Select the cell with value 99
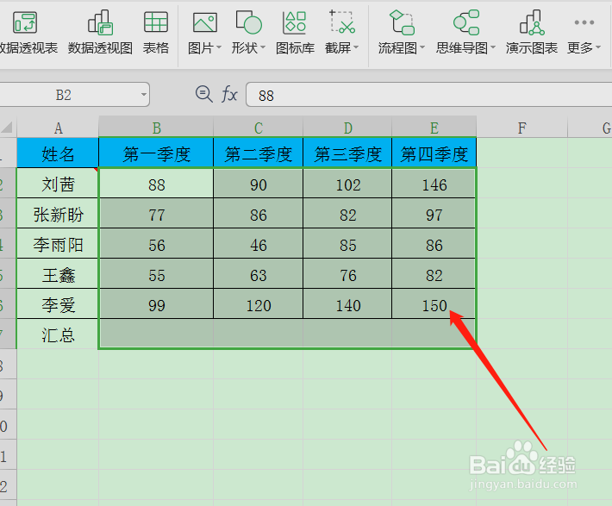The width and height of the screenshot is (612, 506). (x=156, y=304)
